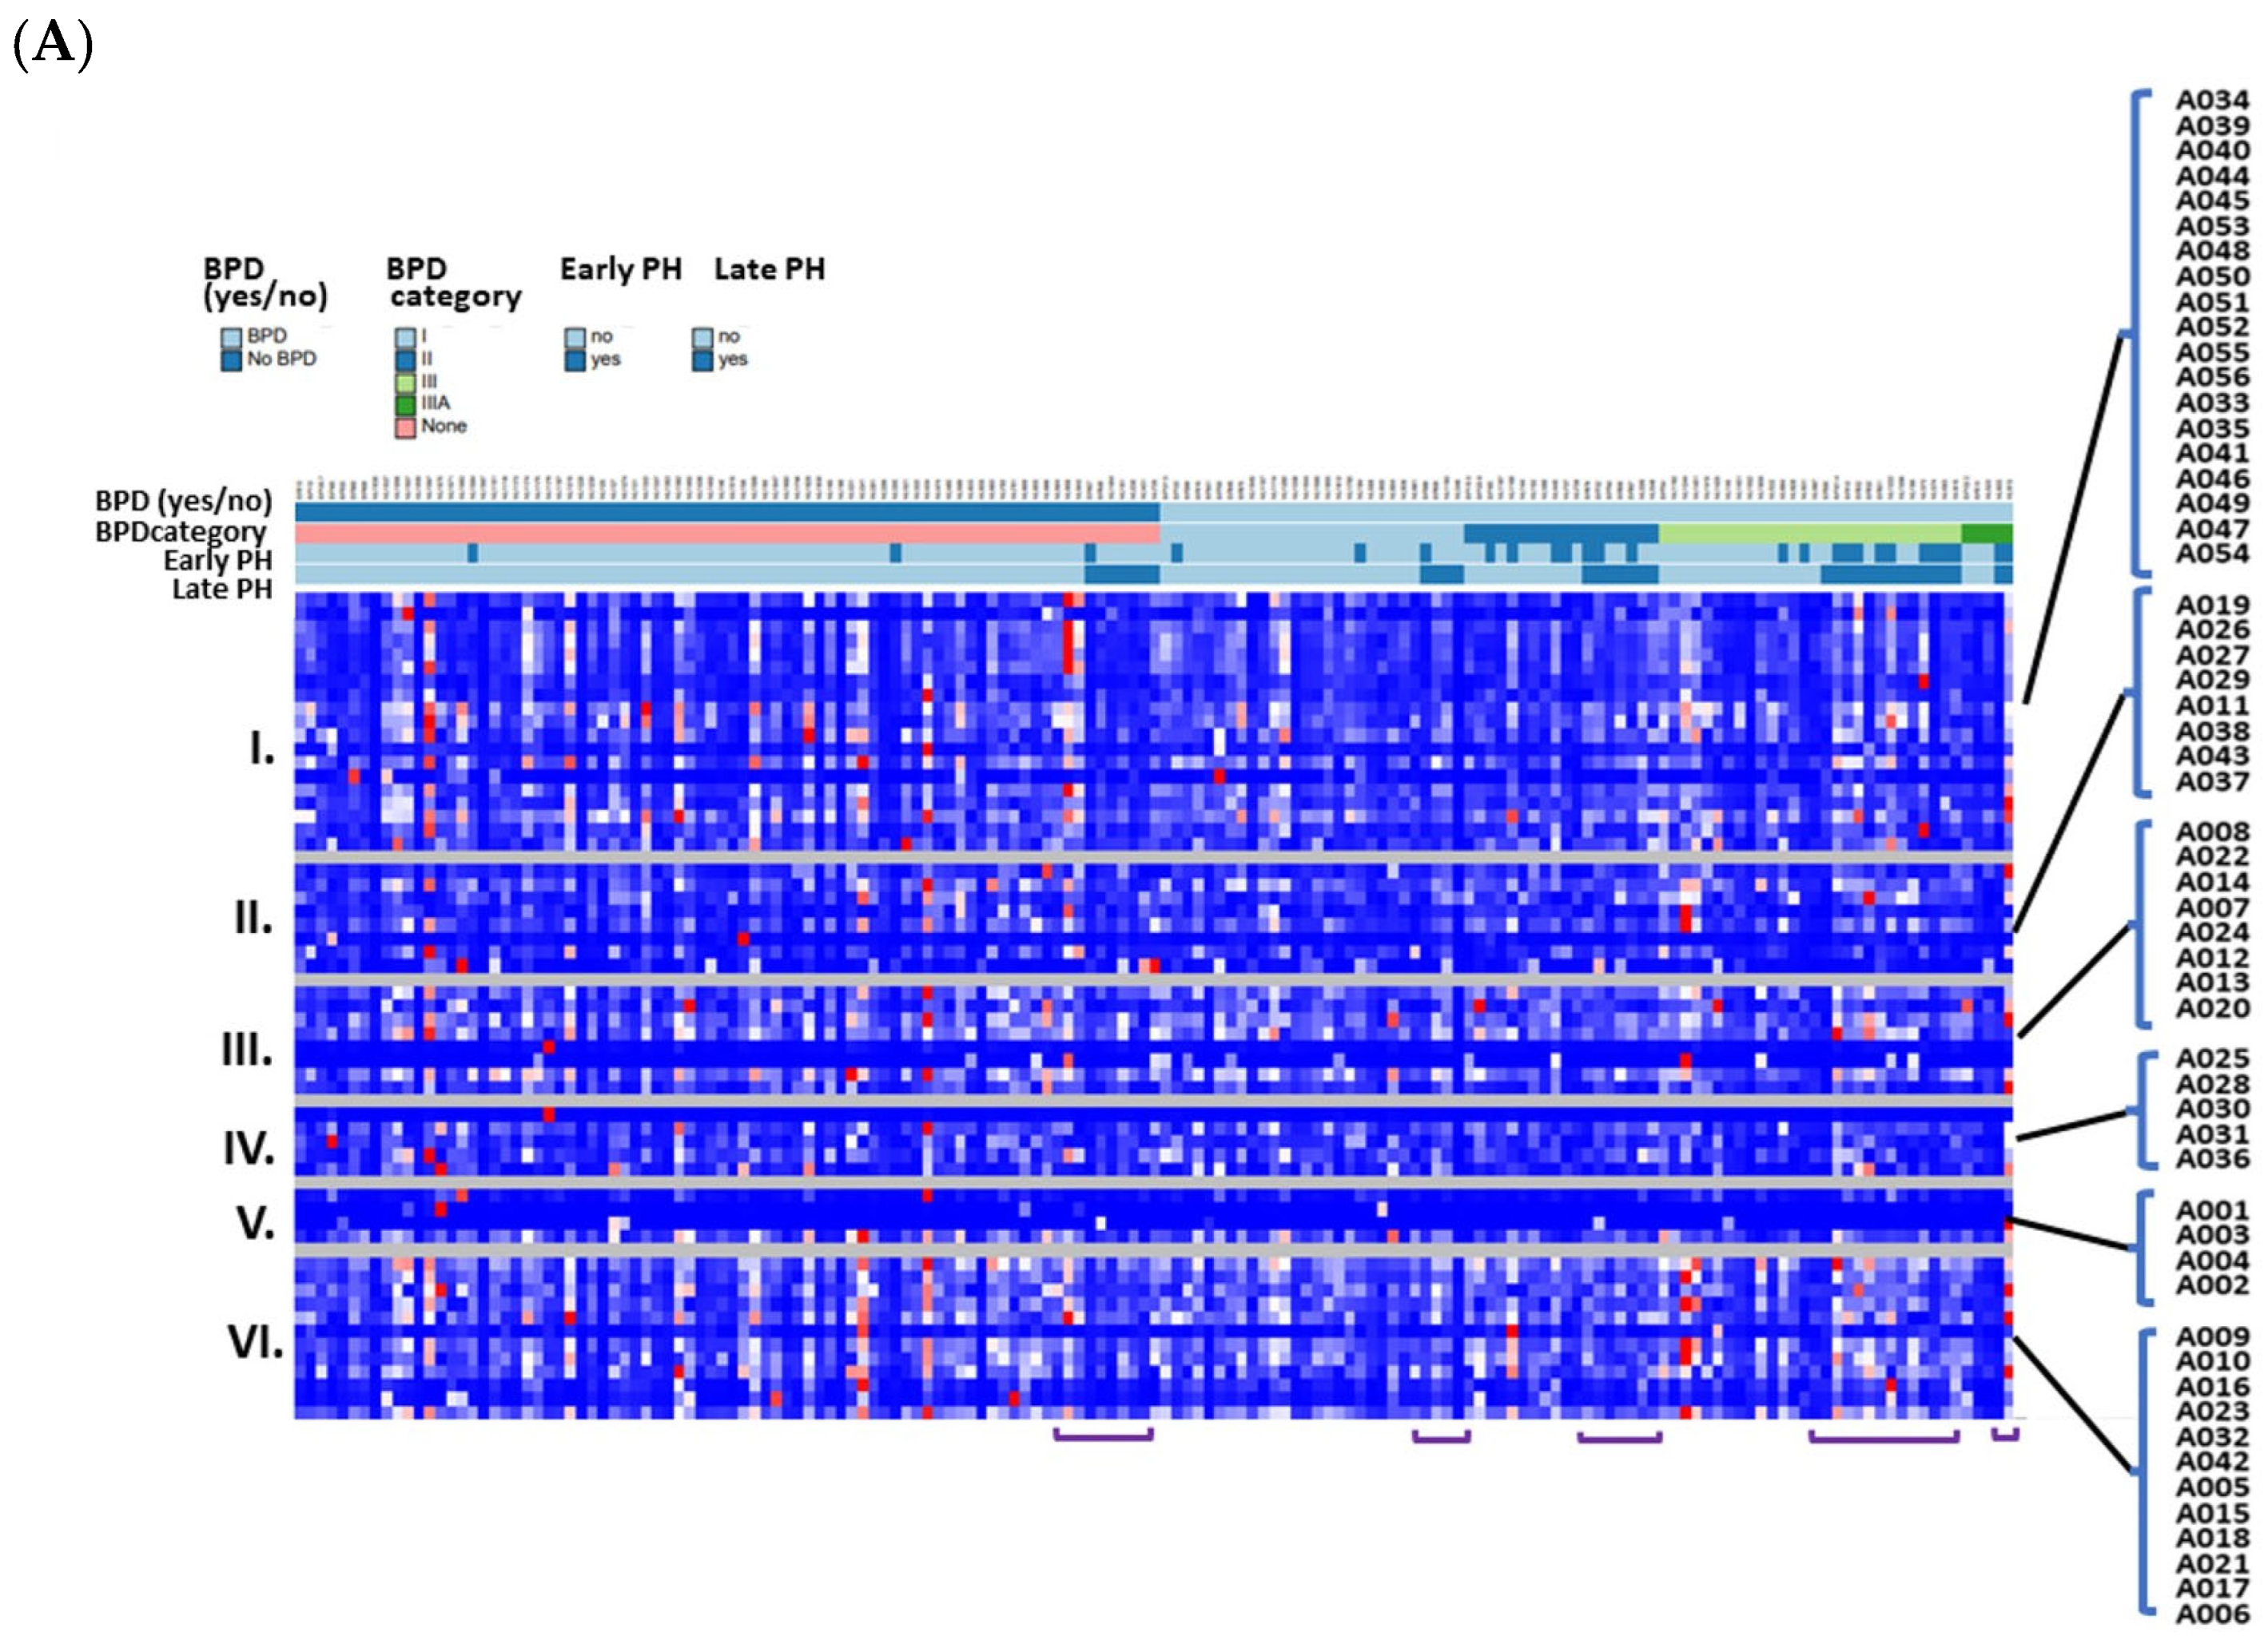This screenshot has width=2268, height=1640.
Task: Select the cluster VI. row label
Action: pyautogui.click(x=255, y=1342)
